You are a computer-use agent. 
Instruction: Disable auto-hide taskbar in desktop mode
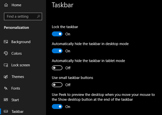[x=57, y=51]
